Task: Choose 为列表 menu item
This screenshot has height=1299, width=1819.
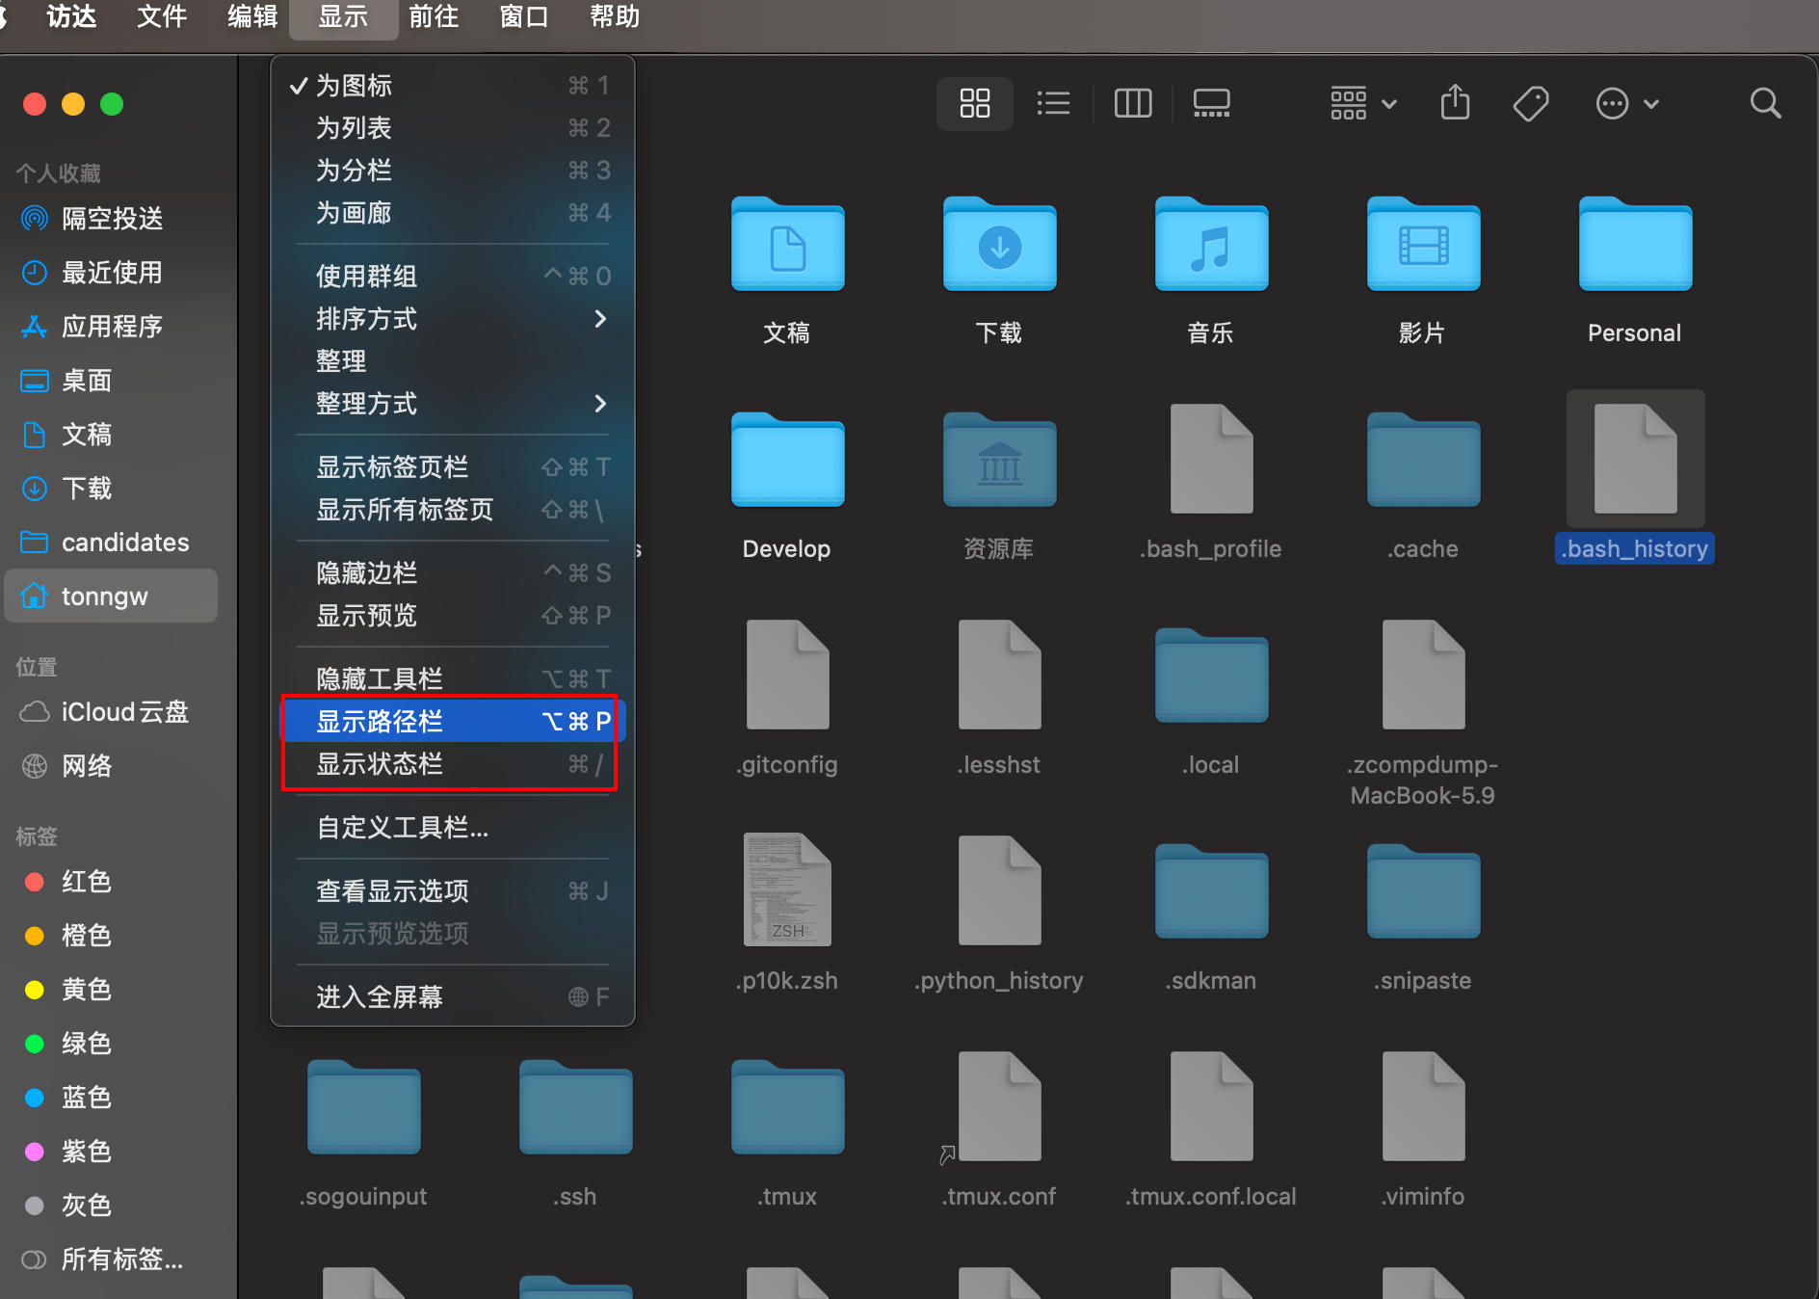Action: (453, 128)
